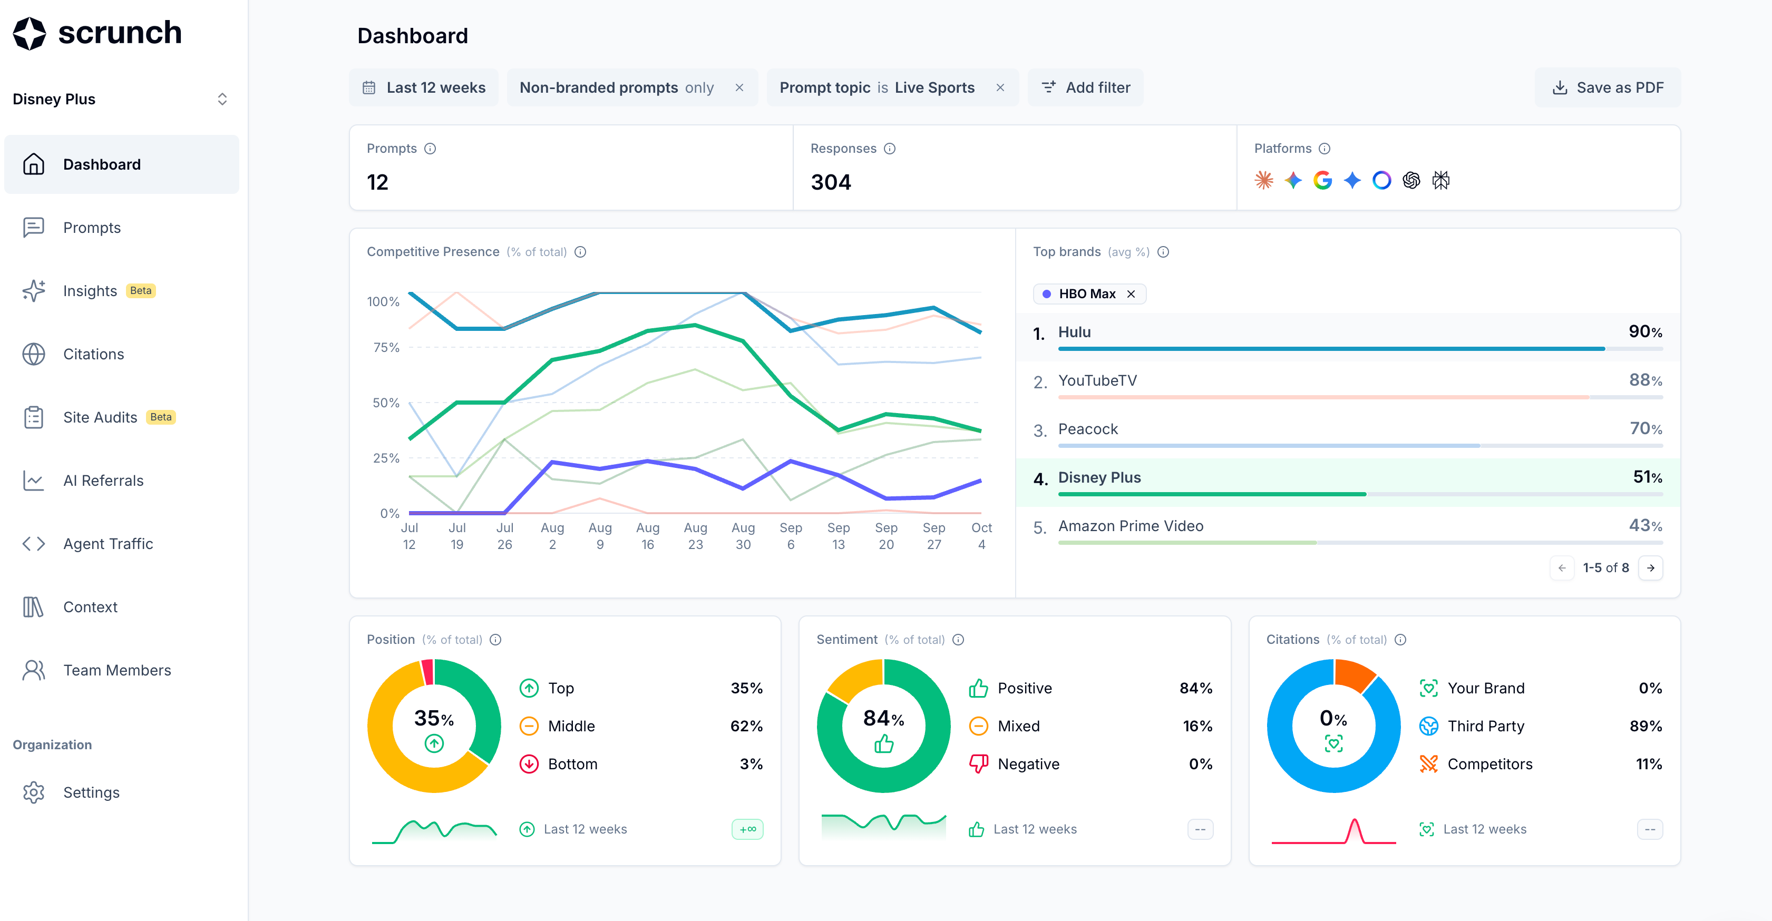Click the Hulu 90% progress bar
The height and width of the screenshot is (921, 1772).
1331,349
